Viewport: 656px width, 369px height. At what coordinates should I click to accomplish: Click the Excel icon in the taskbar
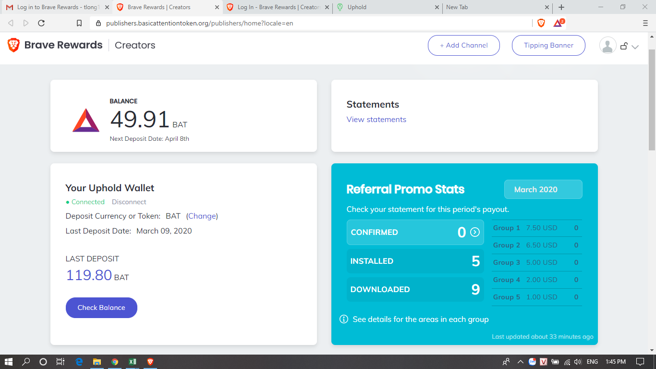pos(132,361)
